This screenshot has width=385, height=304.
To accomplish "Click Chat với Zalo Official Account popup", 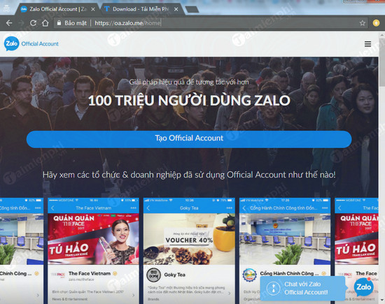I will tap(302, 289).
